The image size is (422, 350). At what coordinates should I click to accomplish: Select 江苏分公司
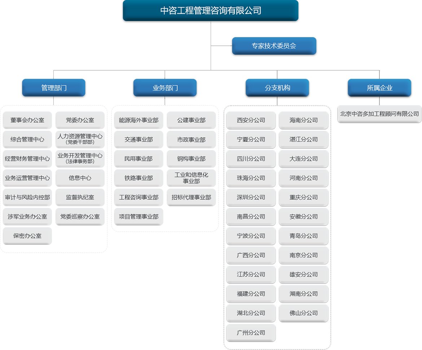pyautogui.click(x=251, y=274)
